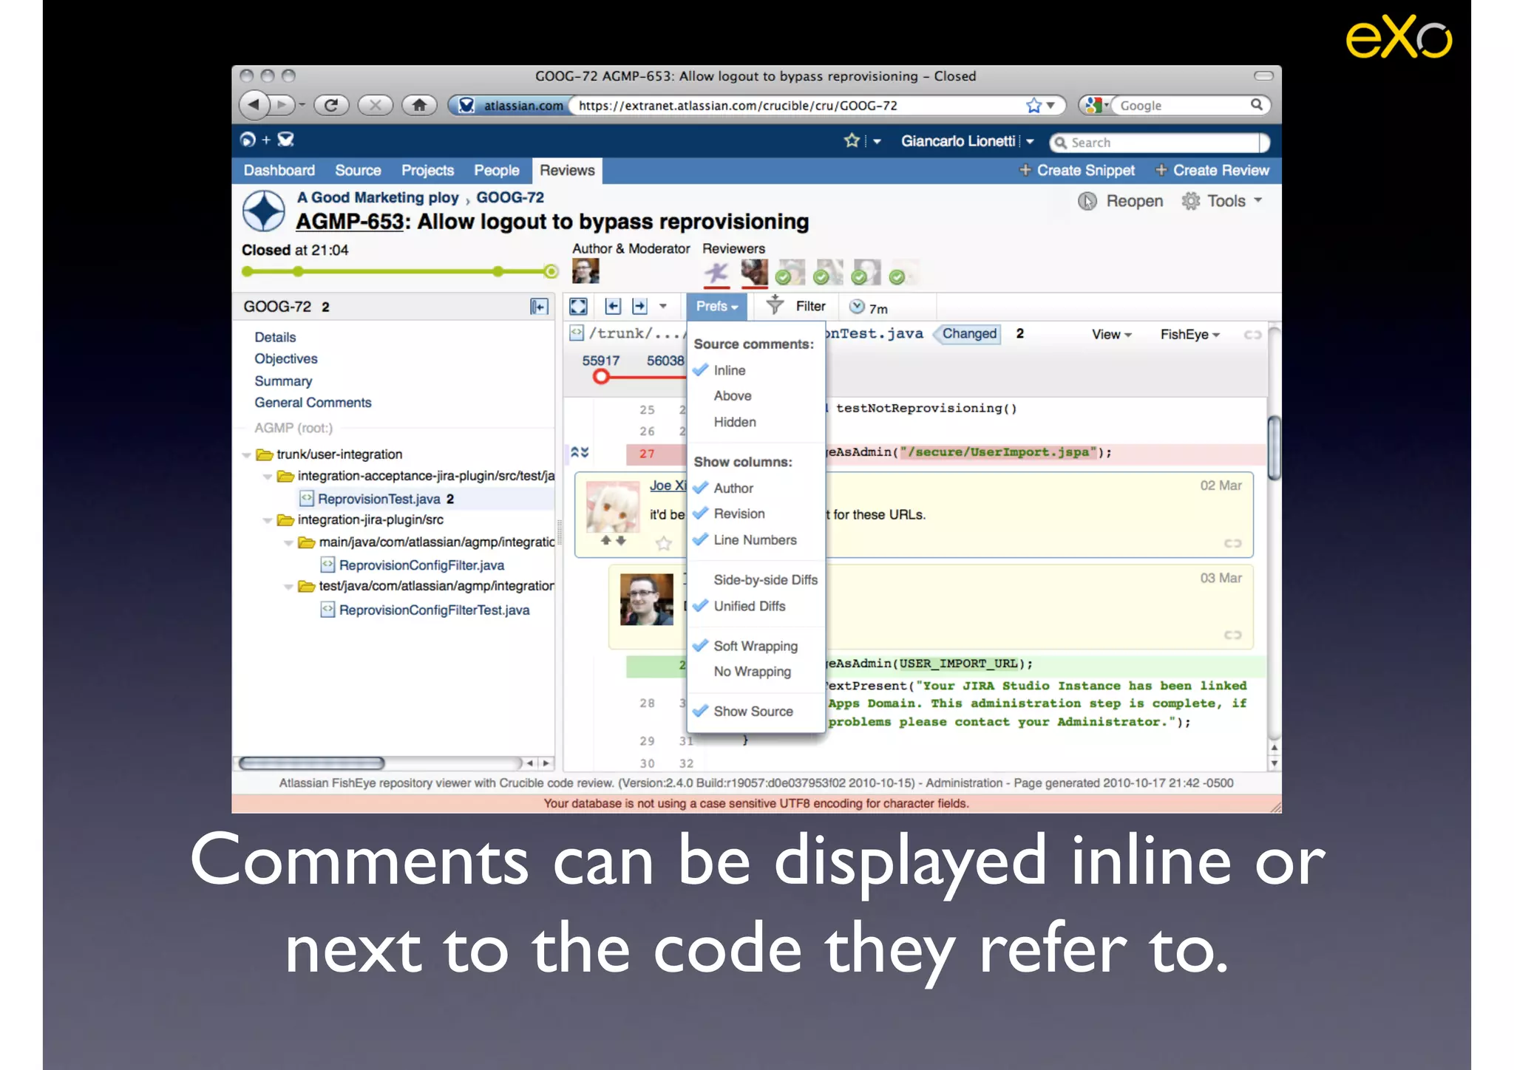This screenshot has height=1070, width=1514.
Task: Open General Comments in the sidebar
Action: click(x=313, y=403)
